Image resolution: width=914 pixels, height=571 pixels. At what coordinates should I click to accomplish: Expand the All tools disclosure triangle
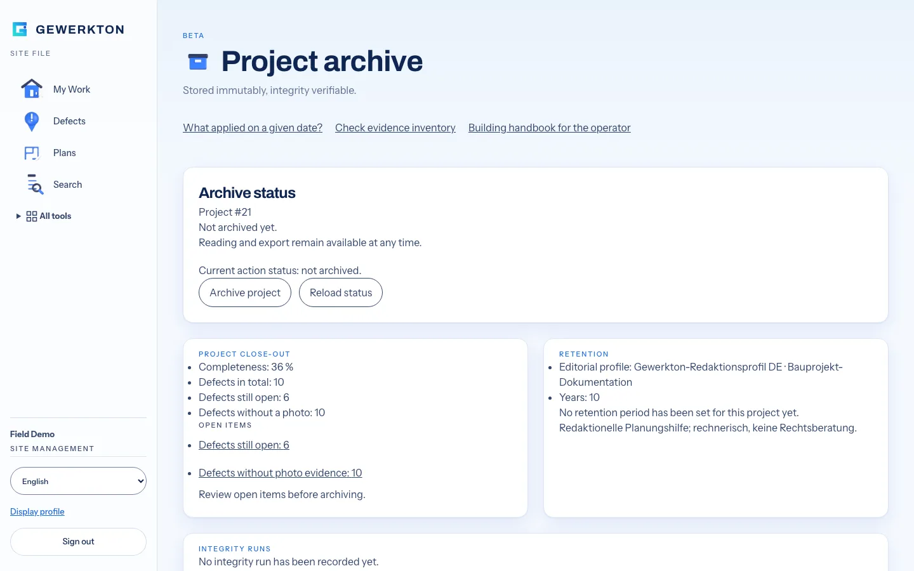[x=18, y=216]
